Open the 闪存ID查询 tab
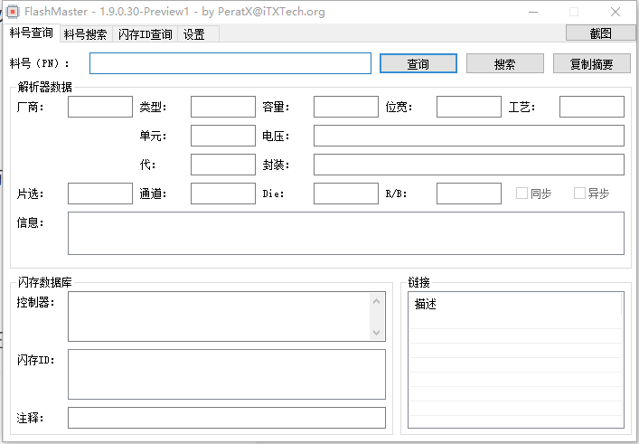639x444 pixels. pos(146,34)
